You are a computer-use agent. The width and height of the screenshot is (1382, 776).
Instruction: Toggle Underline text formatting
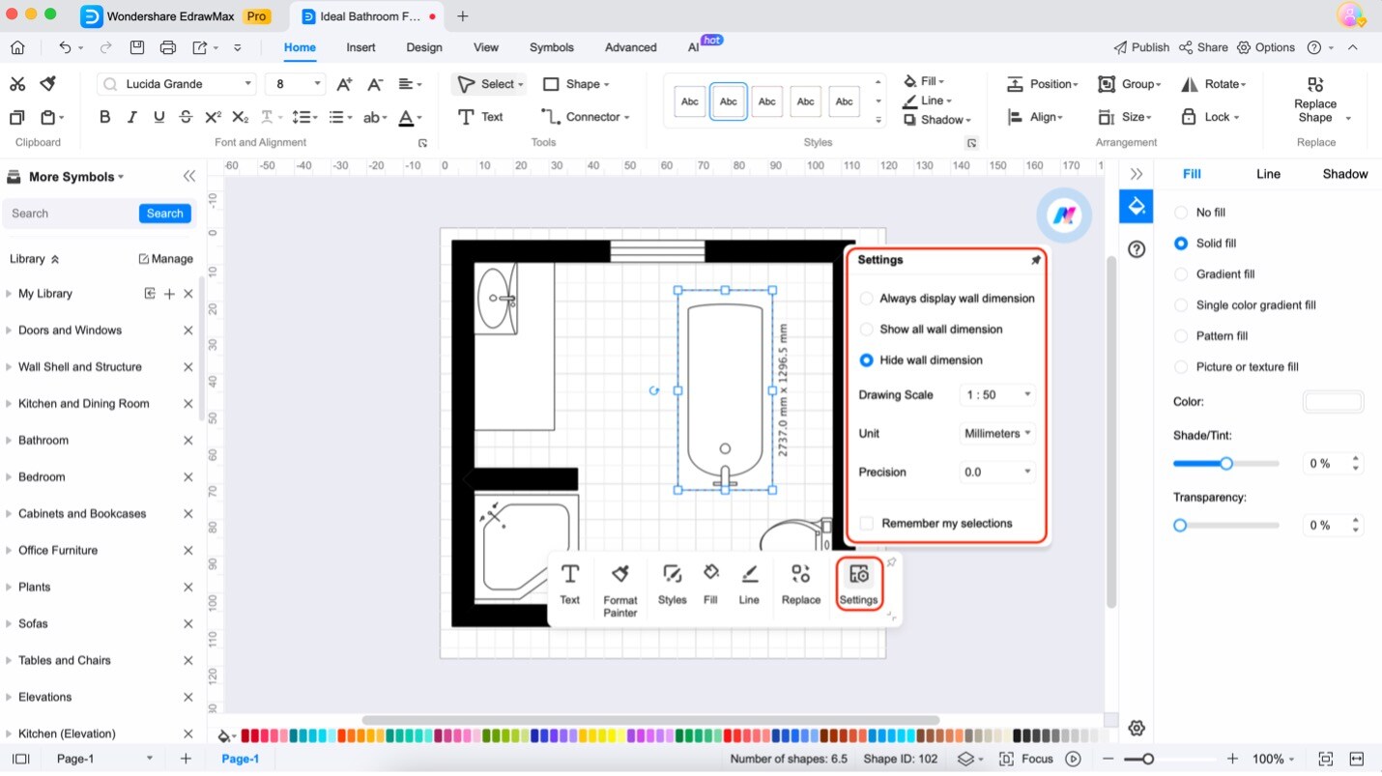[158, 117]
